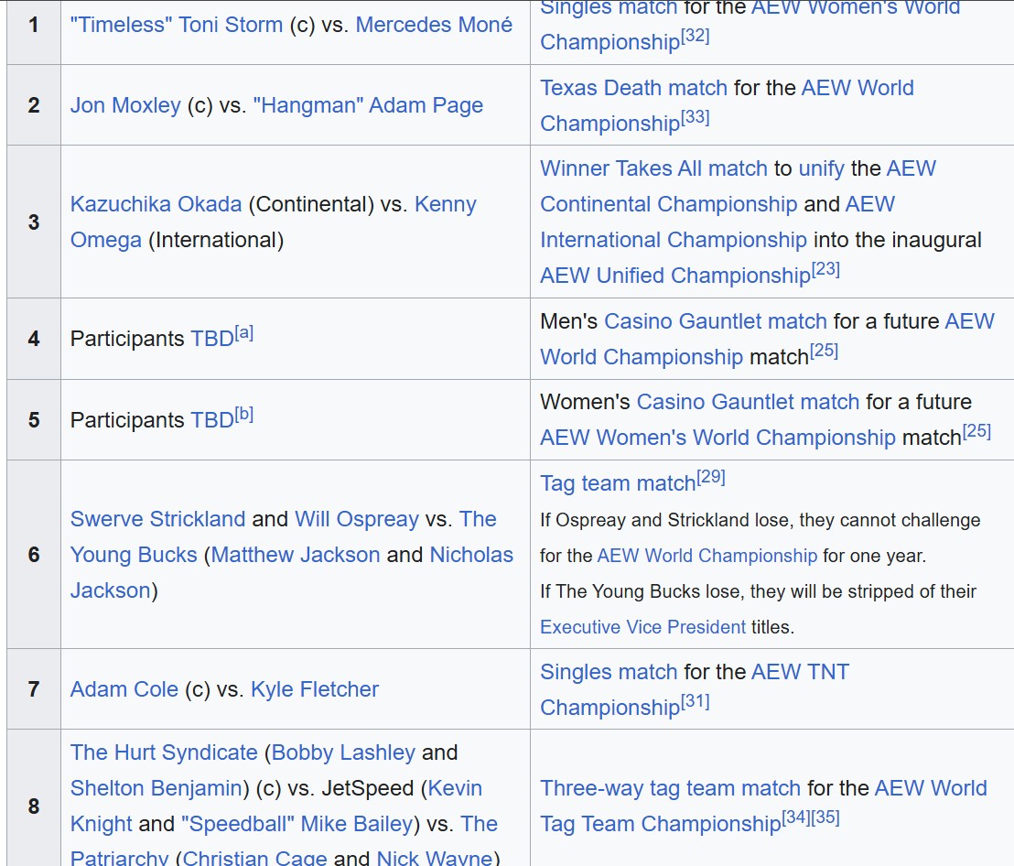
Task: Open the "Speedball" Mike Bailey link
Action: pyautogui.click(x=297, y=824)
